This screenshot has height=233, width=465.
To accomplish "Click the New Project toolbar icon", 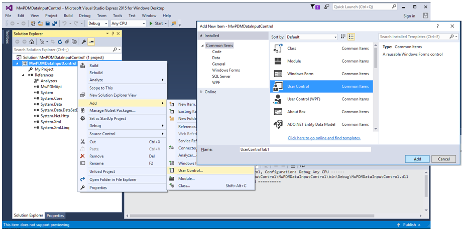I will tap(33, 24).
